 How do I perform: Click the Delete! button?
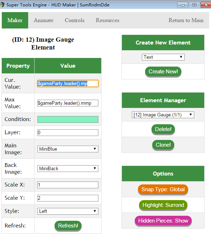click(x=163, y=129)
